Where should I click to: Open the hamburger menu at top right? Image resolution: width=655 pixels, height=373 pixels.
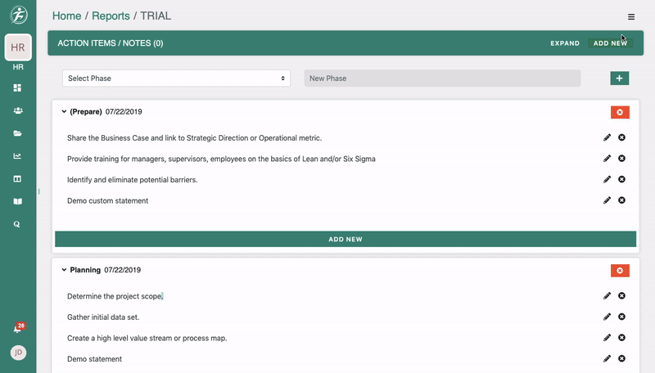pos(631,16)
